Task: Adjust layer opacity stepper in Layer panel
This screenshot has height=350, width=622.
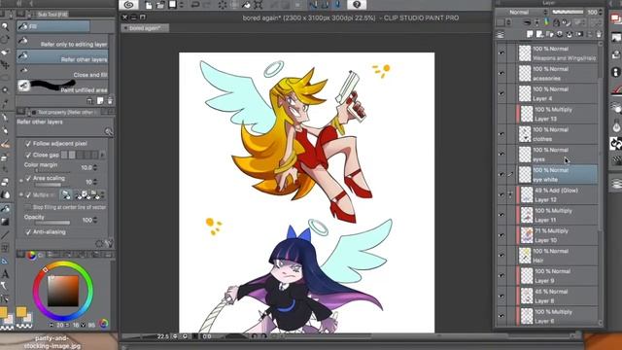Action: point(601,13)
